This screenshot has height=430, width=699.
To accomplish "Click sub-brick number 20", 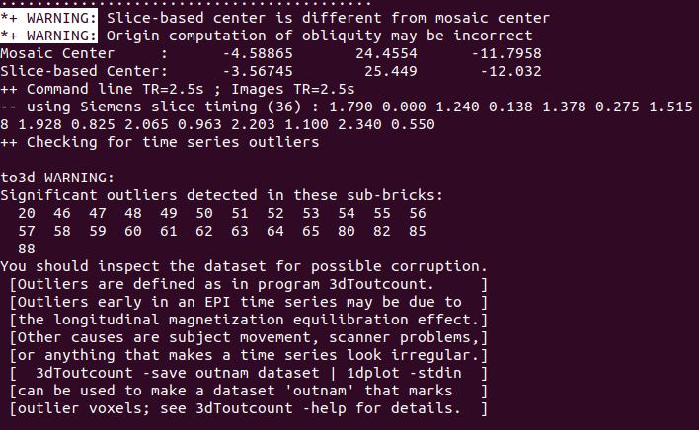I will 27,213.
